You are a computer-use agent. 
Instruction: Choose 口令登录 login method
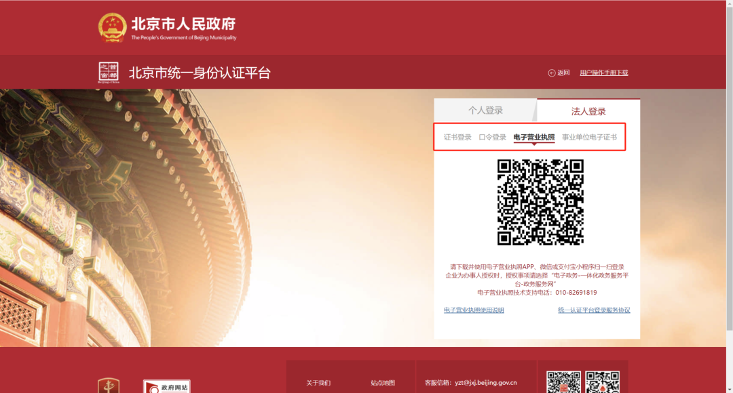click(492, 138)
